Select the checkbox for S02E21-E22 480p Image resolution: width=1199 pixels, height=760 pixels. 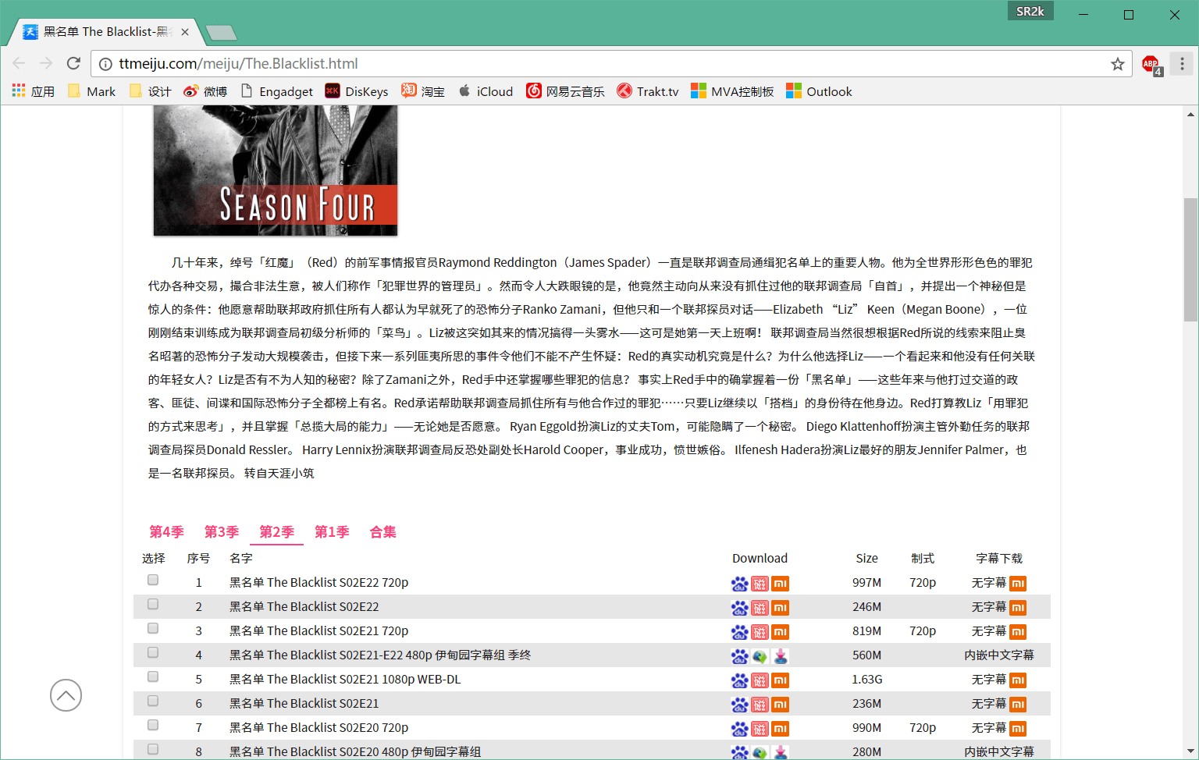[x=153, y=652]
